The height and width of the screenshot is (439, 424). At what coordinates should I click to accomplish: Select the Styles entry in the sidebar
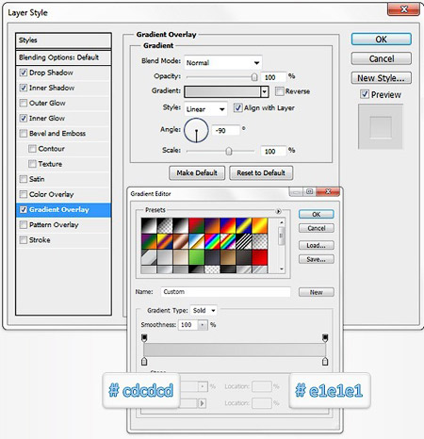pos(63,41)
